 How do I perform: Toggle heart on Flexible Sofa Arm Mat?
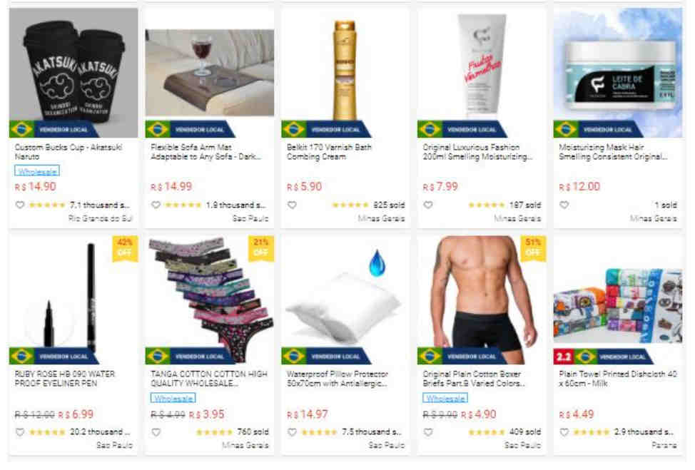[156, 205]
